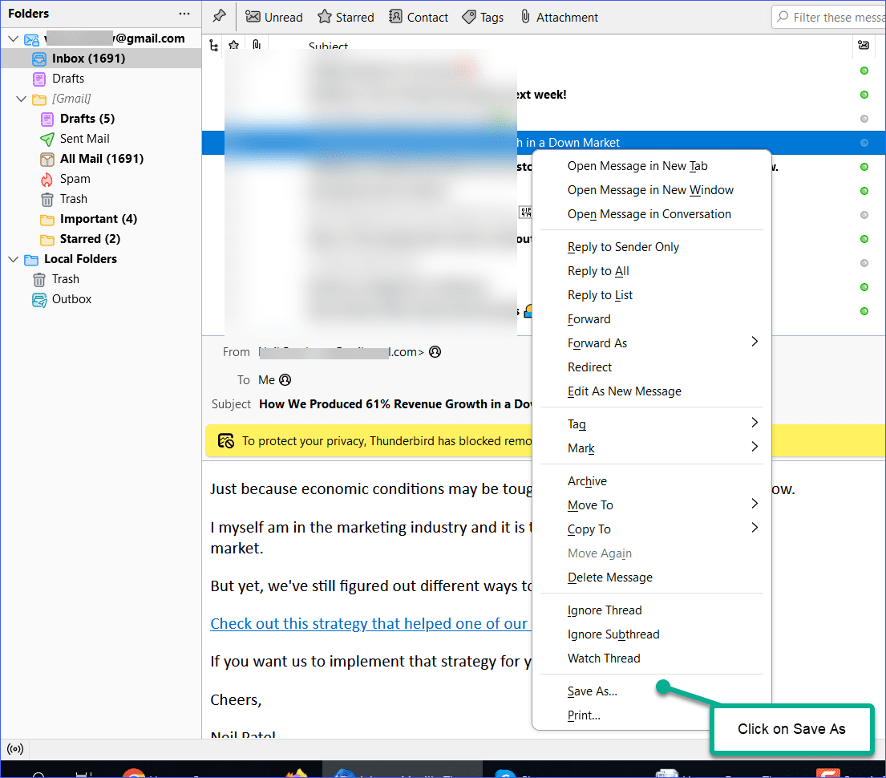
Task: Filter messages by Tags
Action: (483, 17)
